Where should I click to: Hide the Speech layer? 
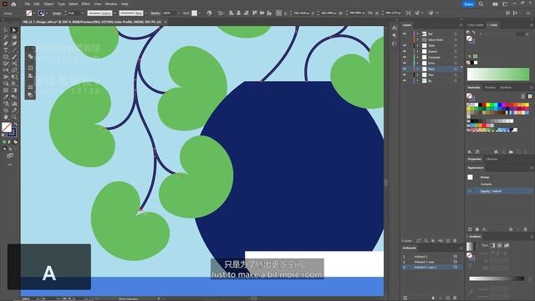coord(405,52)
